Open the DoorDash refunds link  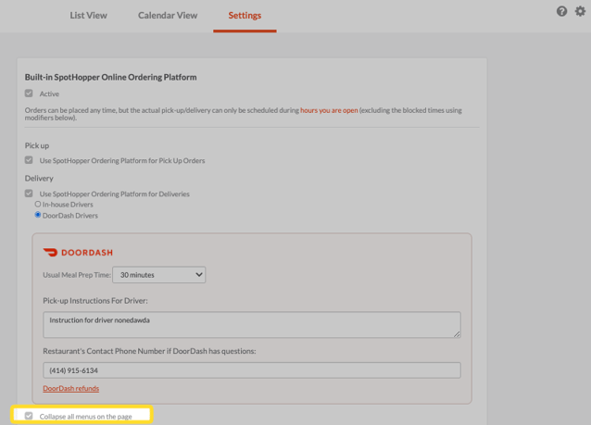click(x=70, y=389)
